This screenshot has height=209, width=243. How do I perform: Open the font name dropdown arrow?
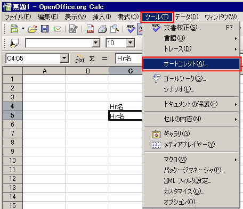coord(96,43)
